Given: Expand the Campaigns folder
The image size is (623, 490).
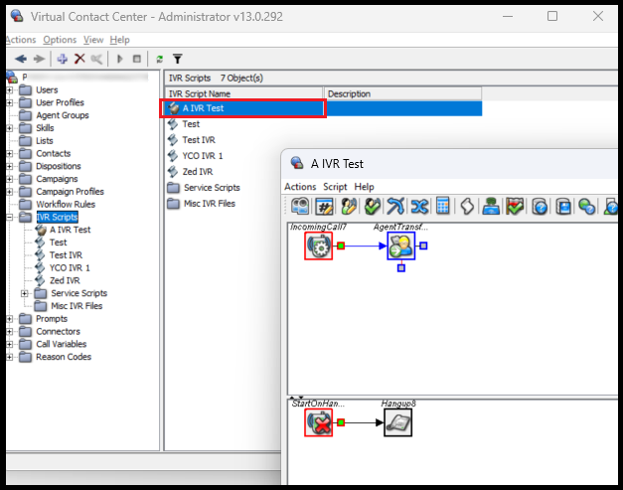Looking at the screenshot, I should pyautogui.click(x=10, y=179).
